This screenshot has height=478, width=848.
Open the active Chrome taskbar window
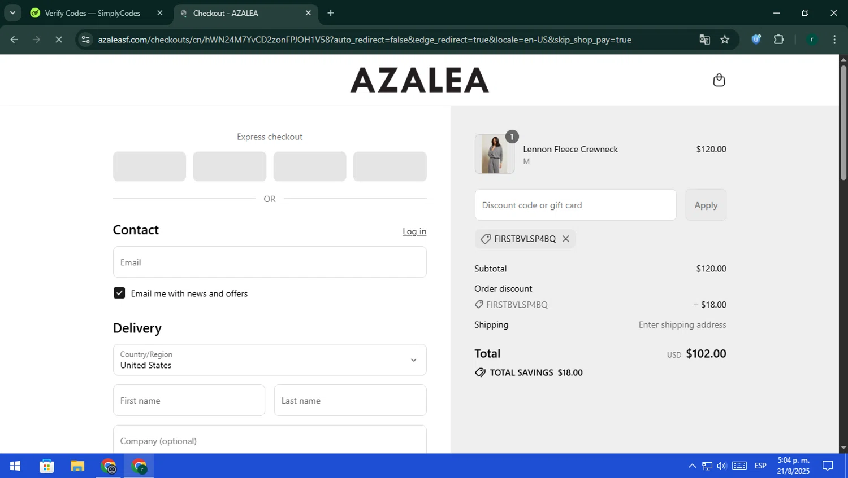pyautogui.click(x=139, y=466)
